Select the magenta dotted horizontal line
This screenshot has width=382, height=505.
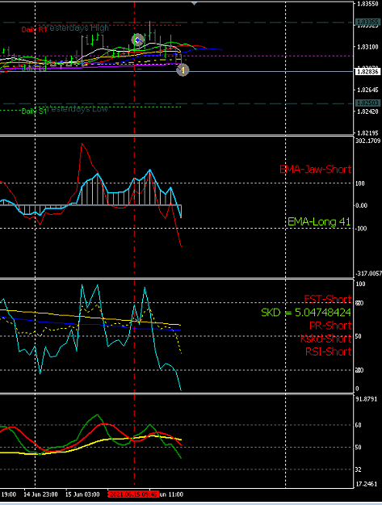[x=176, y=56]
